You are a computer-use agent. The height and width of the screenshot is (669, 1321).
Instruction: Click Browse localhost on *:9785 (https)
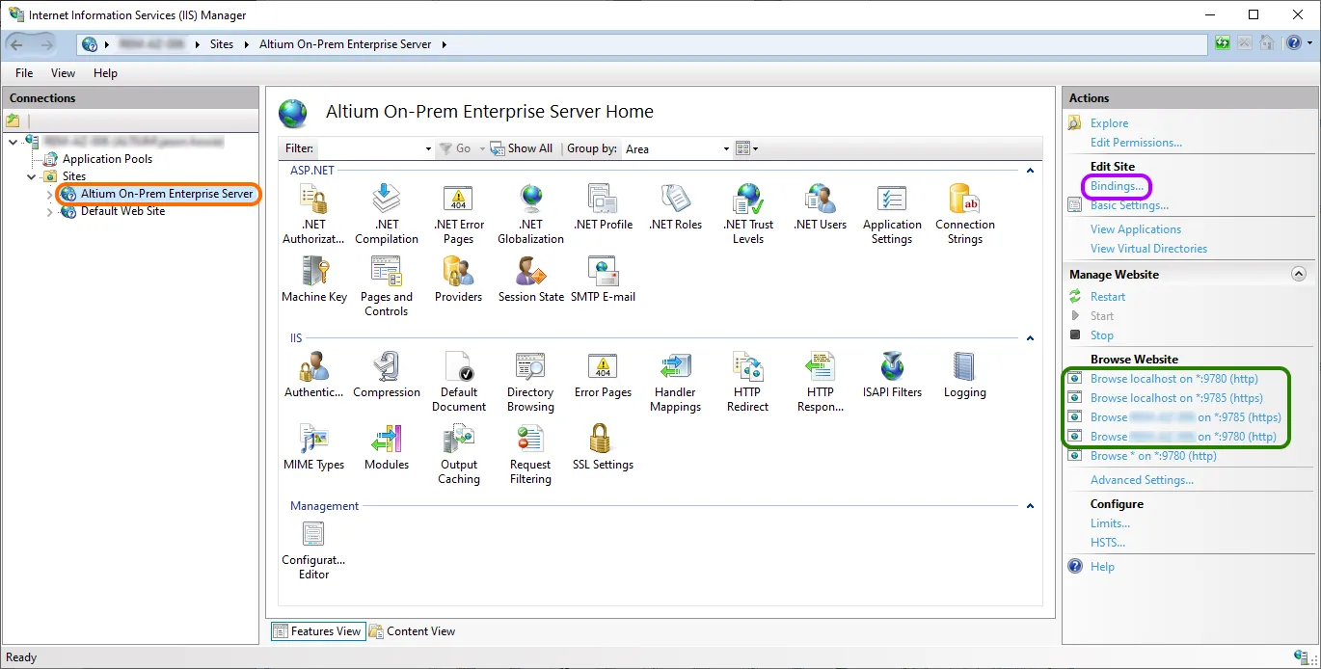1176,398
